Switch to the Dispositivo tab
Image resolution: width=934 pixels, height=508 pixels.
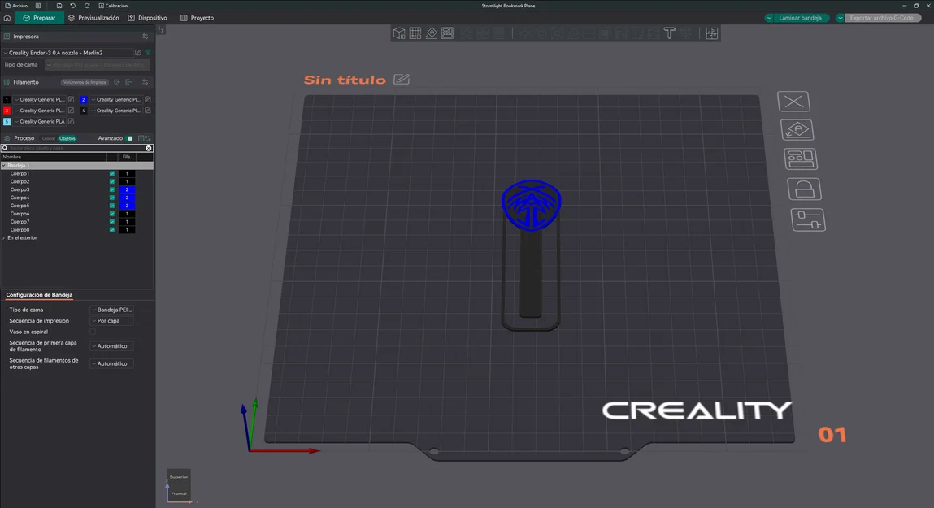pyautogui.click(x=148, y=18)
